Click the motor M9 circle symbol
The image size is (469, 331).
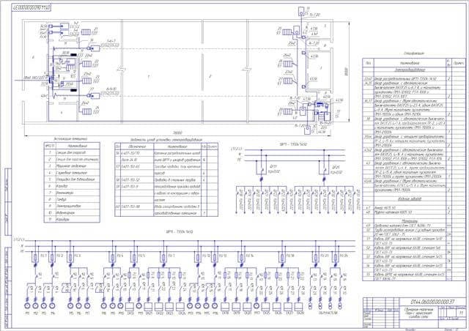tap(112, 305)
